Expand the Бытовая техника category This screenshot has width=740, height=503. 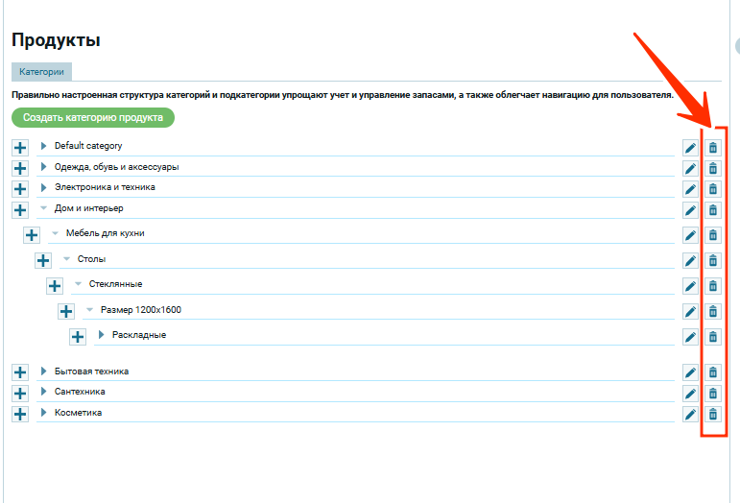44,371
